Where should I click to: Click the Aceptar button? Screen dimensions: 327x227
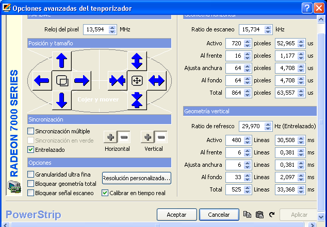coord(176,215)
